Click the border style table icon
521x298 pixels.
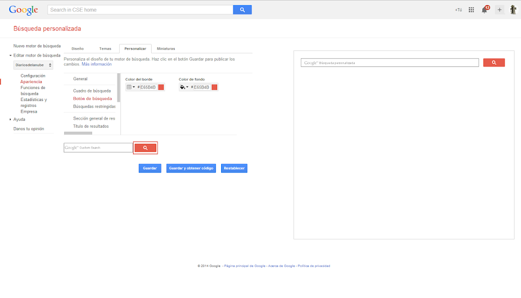point(129,87)
